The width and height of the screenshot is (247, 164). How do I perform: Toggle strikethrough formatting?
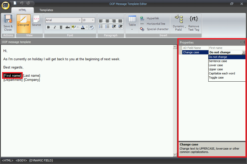click(x=68, y=27)
